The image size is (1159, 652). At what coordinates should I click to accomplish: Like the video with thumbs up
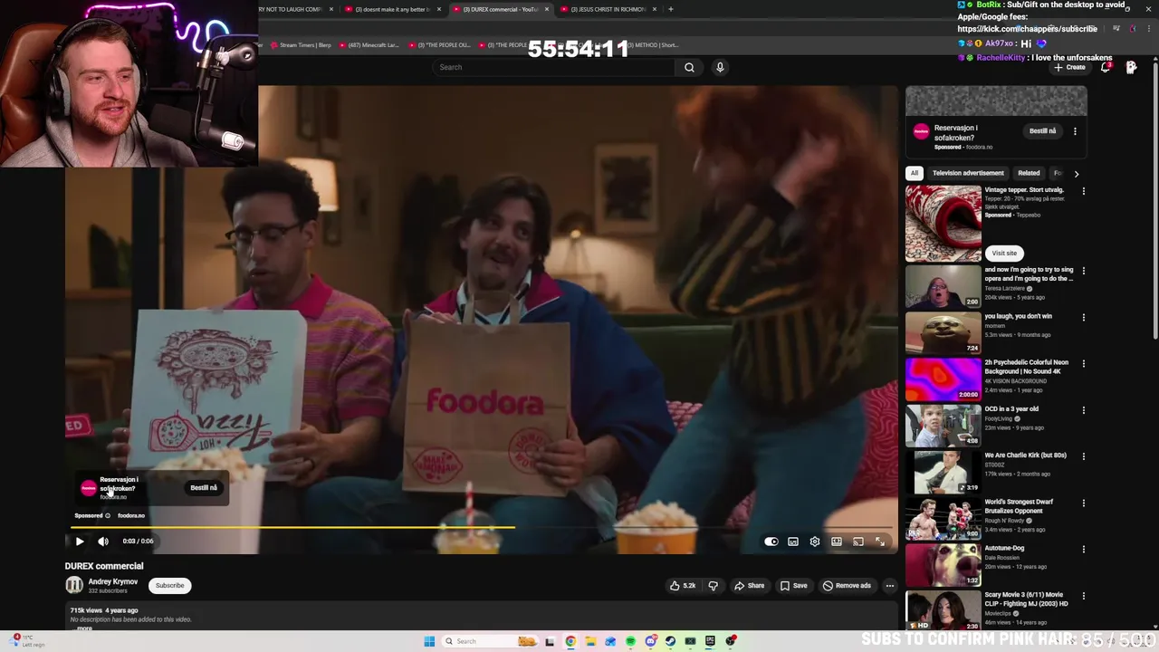click(683, 586)
